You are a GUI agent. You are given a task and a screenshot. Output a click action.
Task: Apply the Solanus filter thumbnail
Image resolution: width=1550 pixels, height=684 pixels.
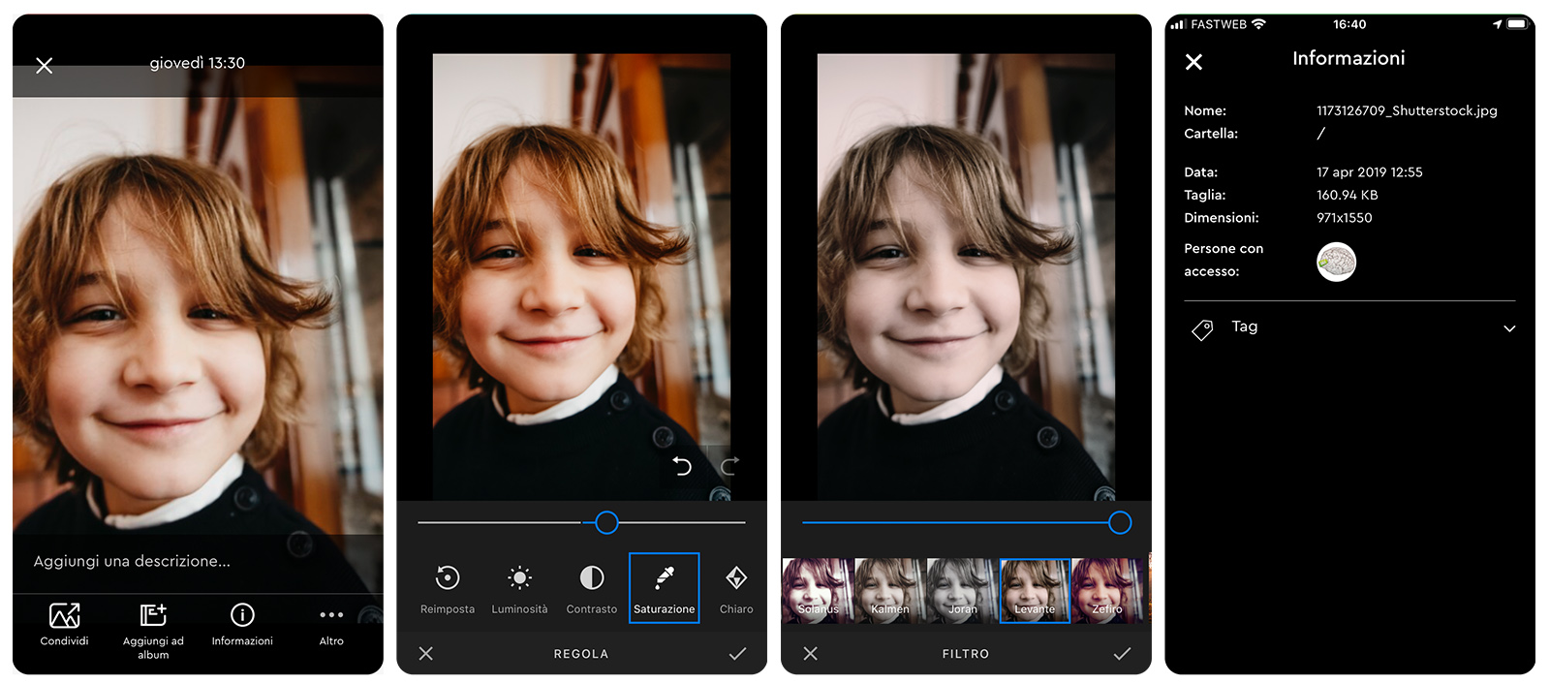tap(818, 590)
